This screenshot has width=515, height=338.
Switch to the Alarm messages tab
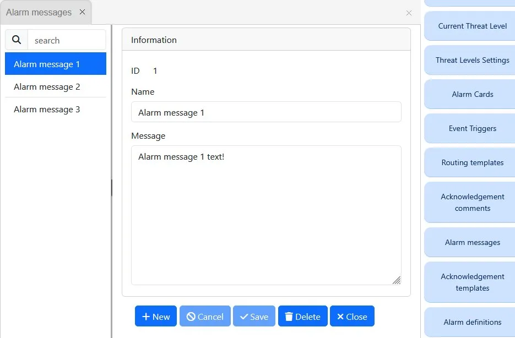pyautogui.click(x=39, y=12)
